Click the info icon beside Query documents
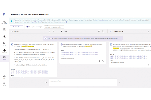 tap(41, 27)
